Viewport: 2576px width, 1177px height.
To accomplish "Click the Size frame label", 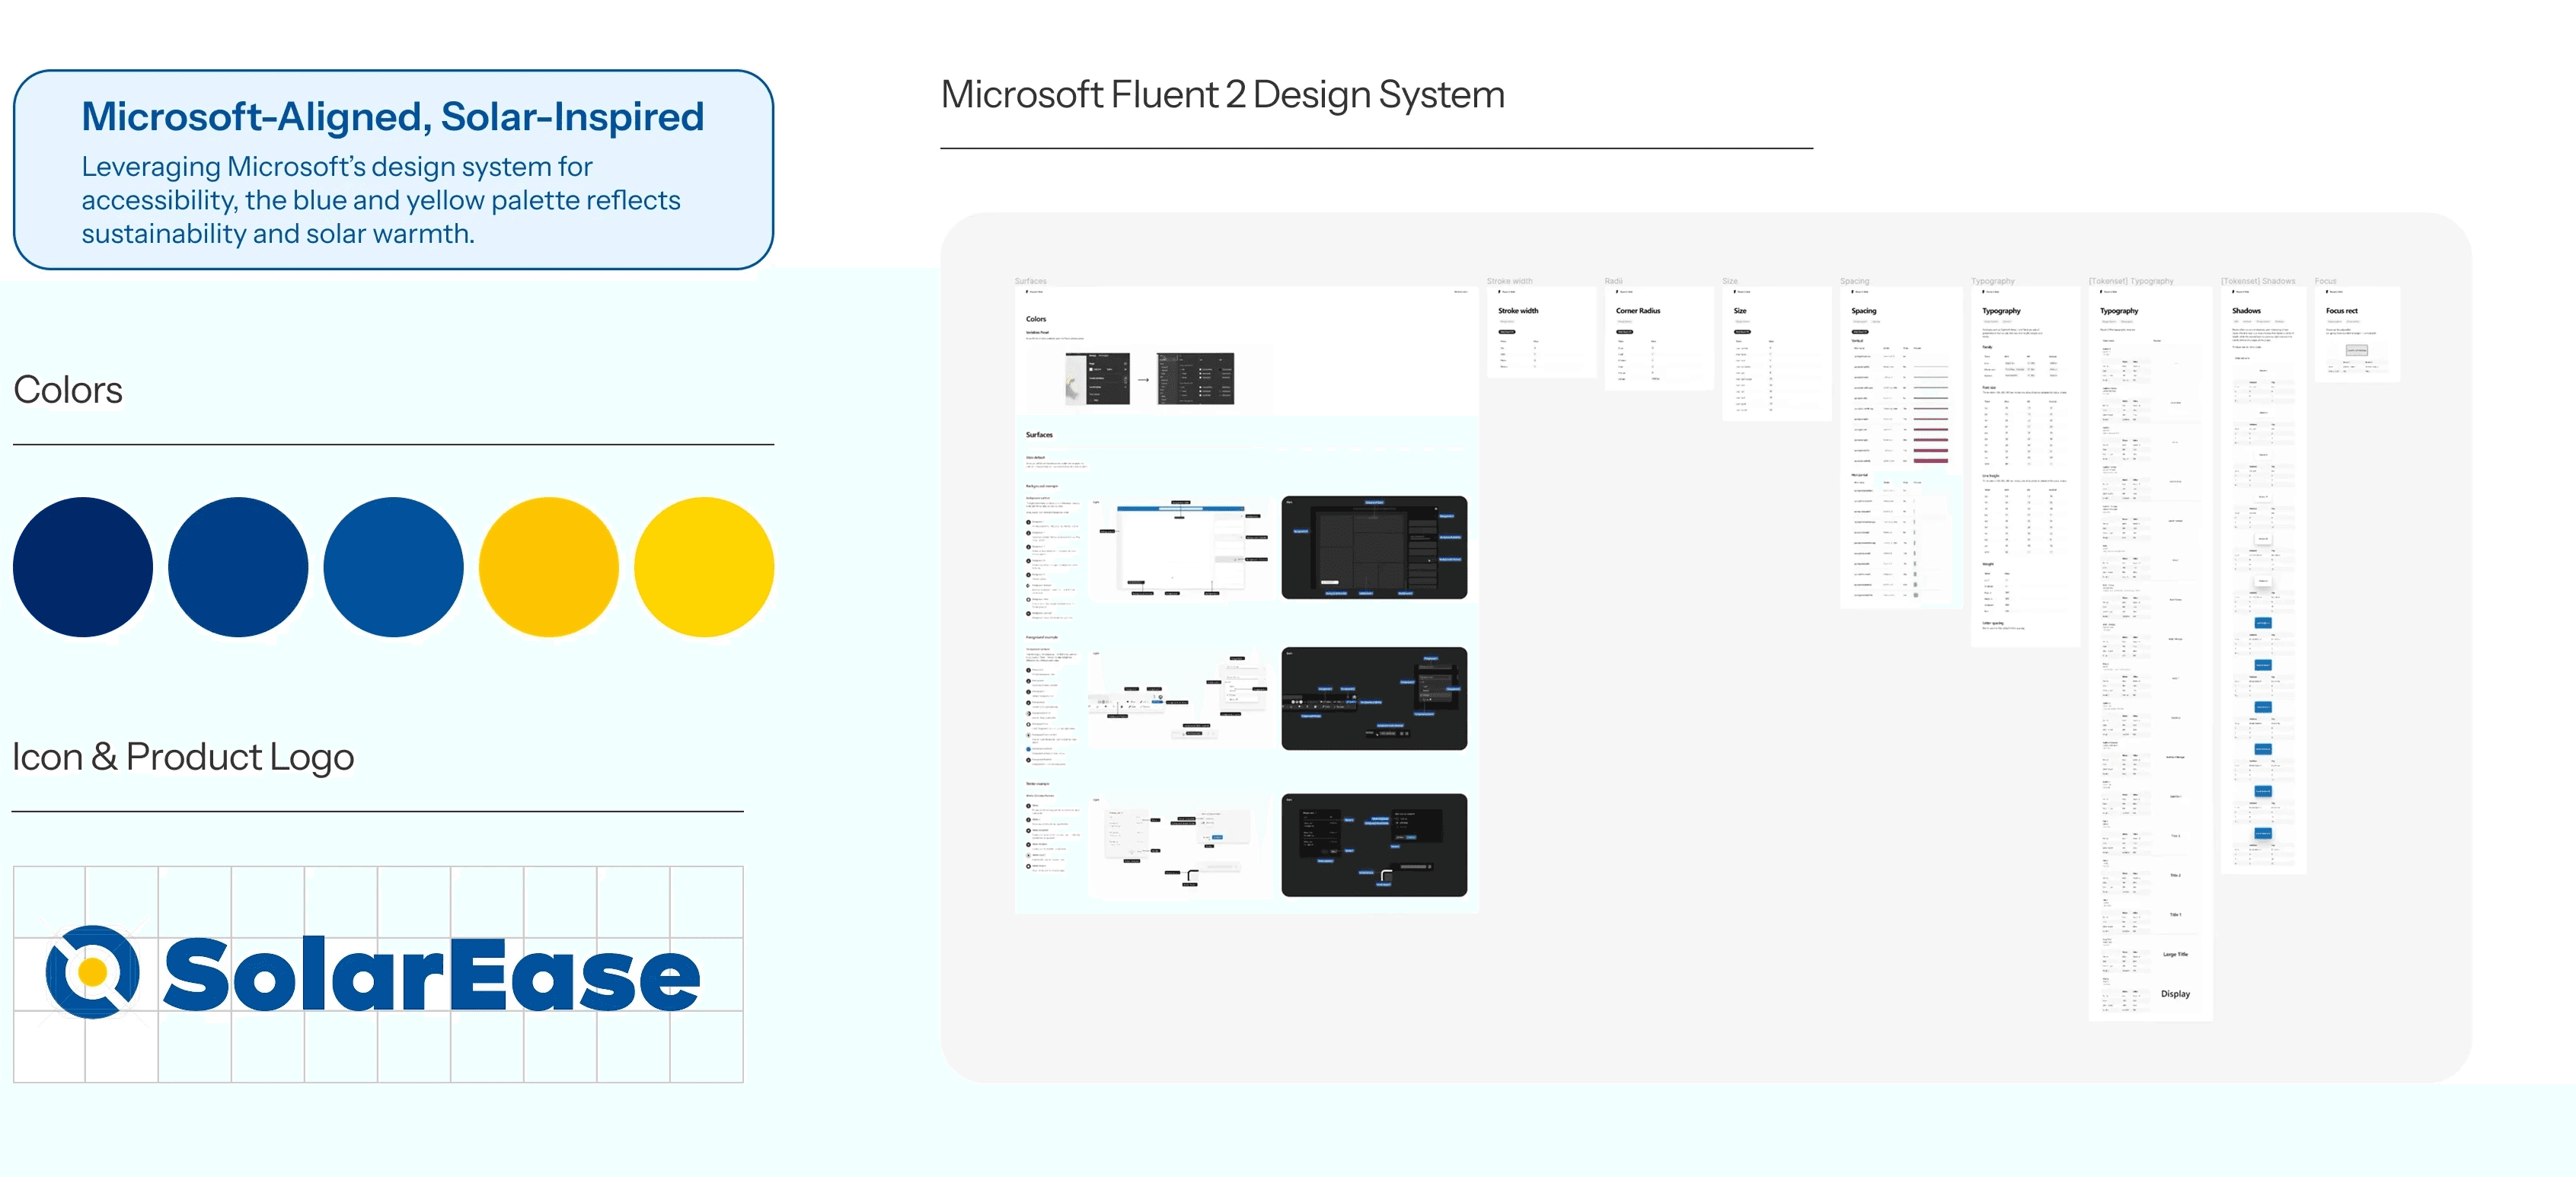I will coord(1730,281).
